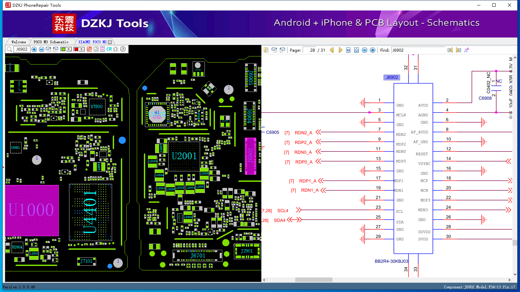Close the XIAOMI POCO M2 tab
This screenshot has width=520, height=292.
[x=110, y=42]
